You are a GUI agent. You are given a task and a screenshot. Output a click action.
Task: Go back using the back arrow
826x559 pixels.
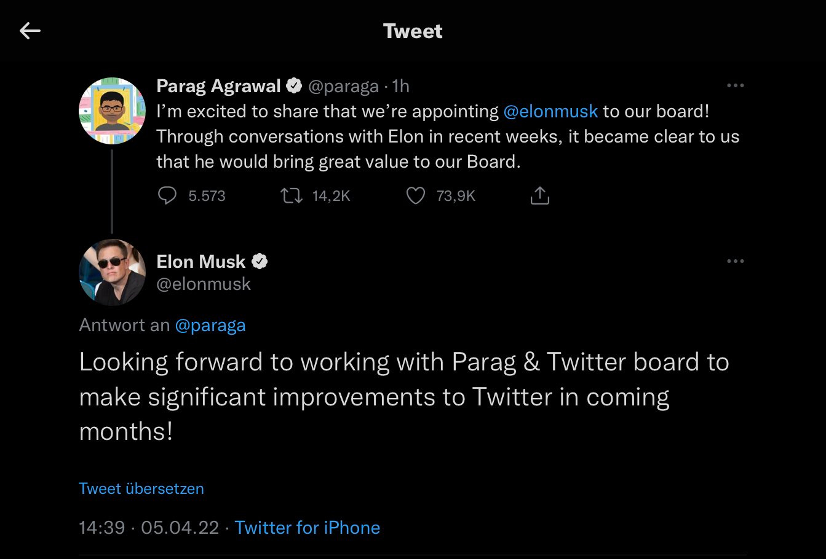click(30, 31)
